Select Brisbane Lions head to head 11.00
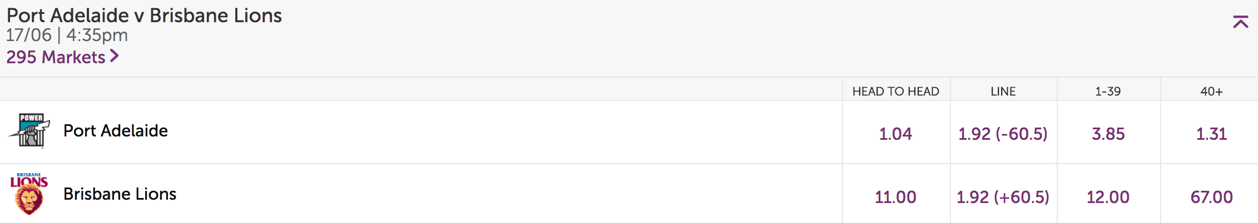The image size is (1258, 223). pos(895,197)
